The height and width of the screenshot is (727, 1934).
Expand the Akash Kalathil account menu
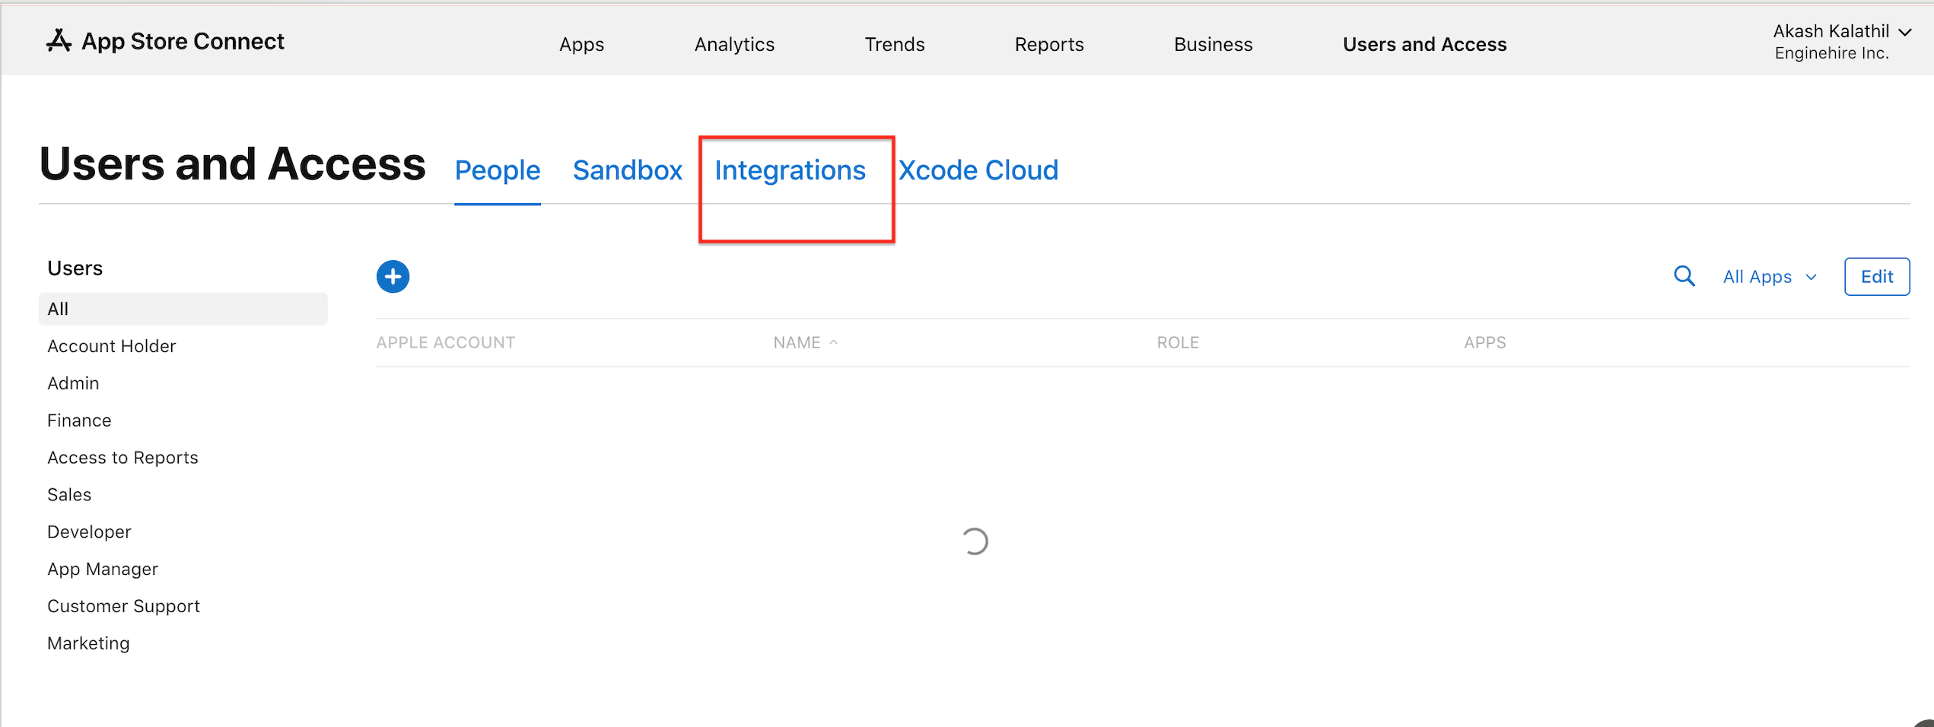click(x=1843, y=31)
